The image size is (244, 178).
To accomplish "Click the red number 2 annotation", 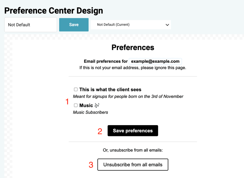I will [100, 131].
